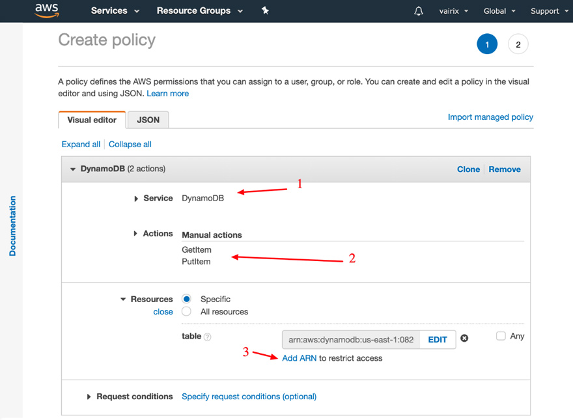Clone the DynamoDB permission block

468,169
